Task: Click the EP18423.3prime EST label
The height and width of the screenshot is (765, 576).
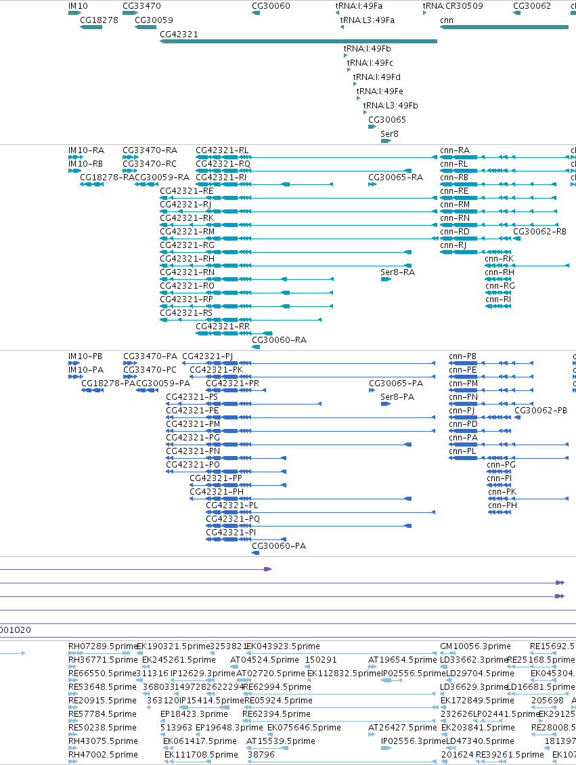Action: click(194, 714)
